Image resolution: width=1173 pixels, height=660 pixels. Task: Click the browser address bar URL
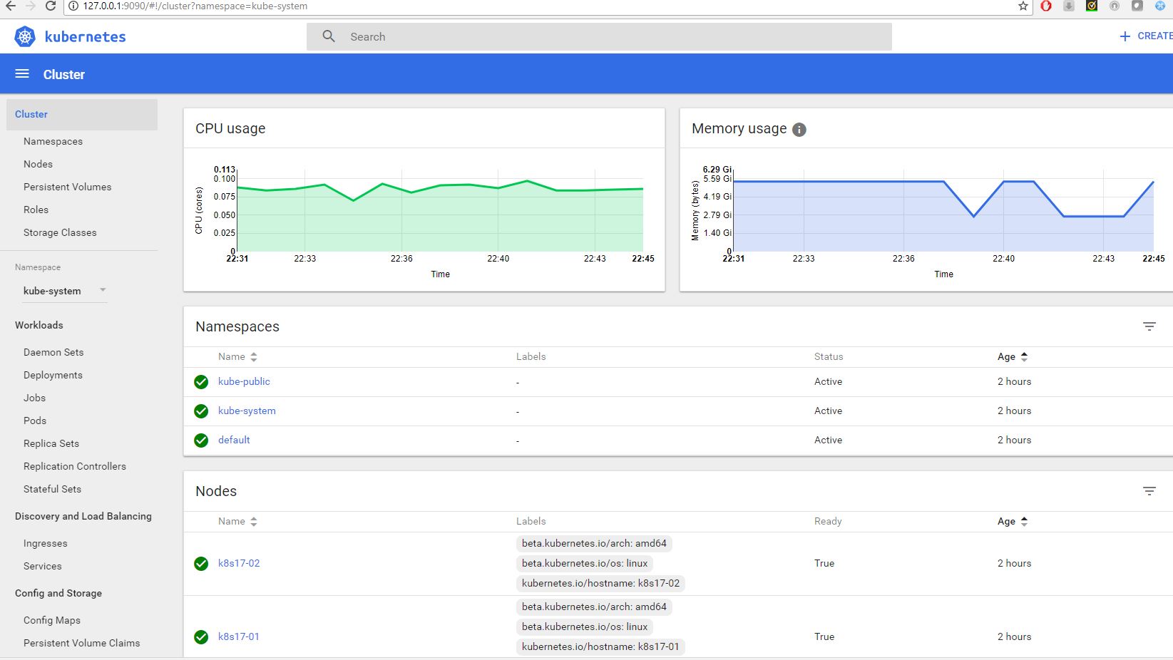coord(195,6)
